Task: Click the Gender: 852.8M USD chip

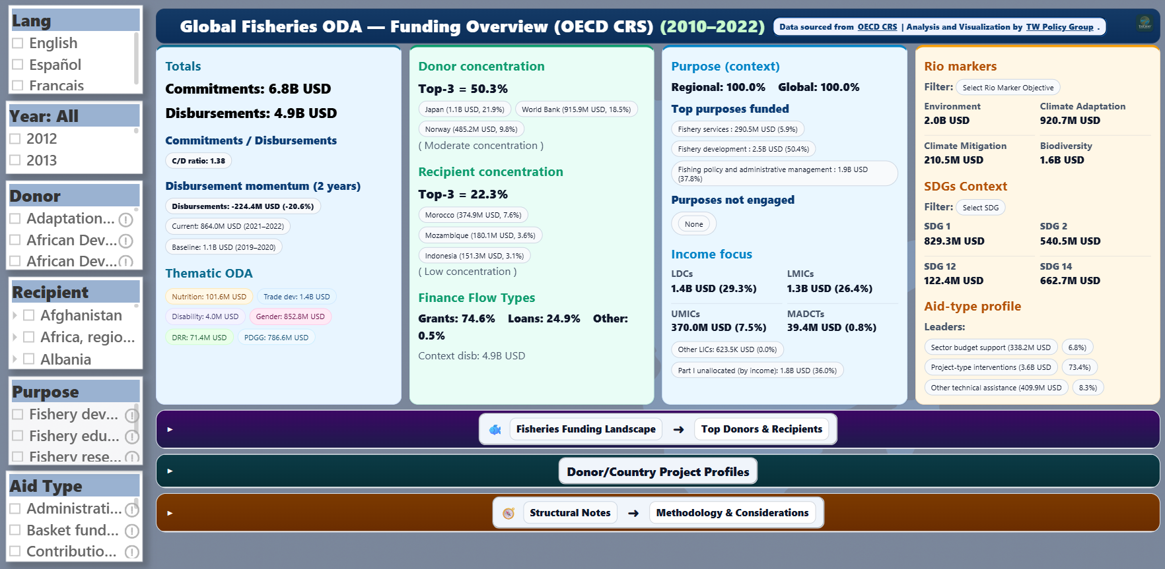Action: (290, 316)
